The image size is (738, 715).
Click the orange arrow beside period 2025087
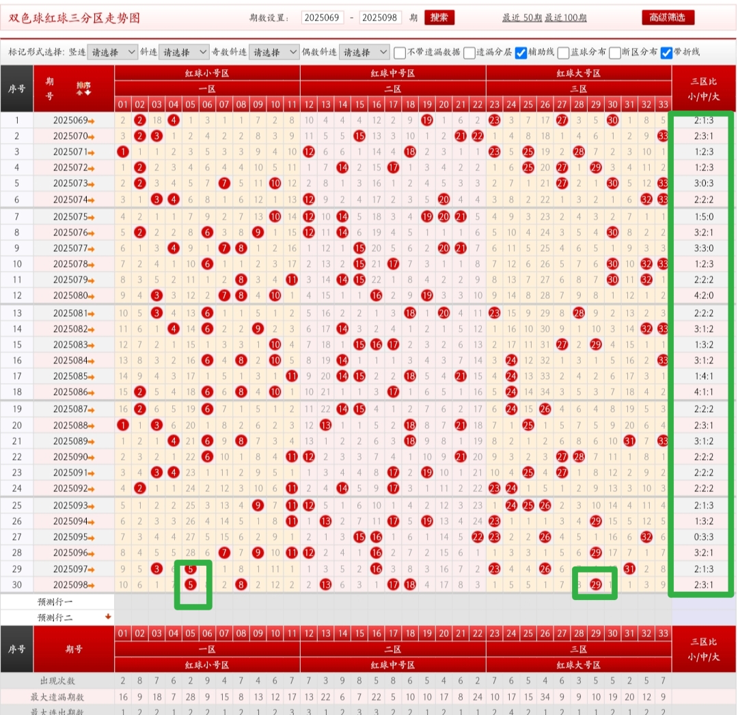[92, 410]
